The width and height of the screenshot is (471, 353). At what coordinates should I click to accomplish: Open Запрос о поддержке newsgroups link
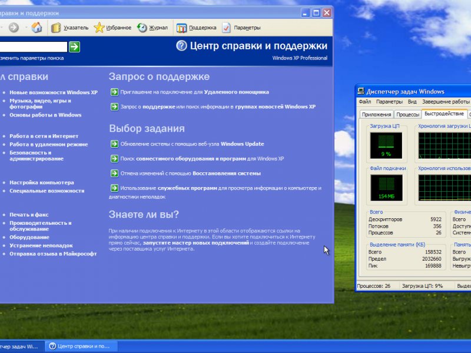tap(218, 106)
